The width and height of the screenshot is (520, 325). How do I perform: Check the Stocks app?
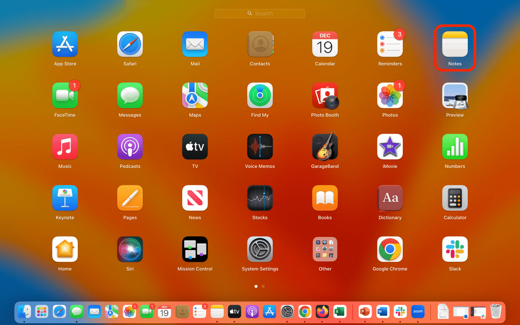coord(260,198)
